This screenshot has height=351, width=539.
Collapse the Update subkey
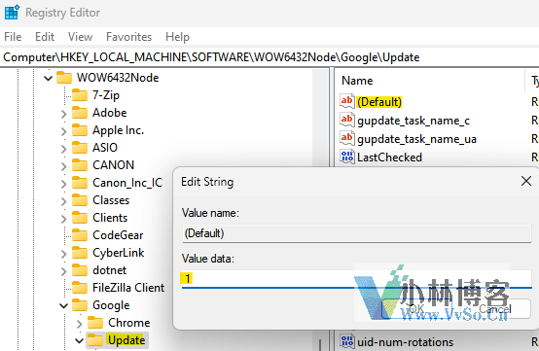[x=80, y=340]
